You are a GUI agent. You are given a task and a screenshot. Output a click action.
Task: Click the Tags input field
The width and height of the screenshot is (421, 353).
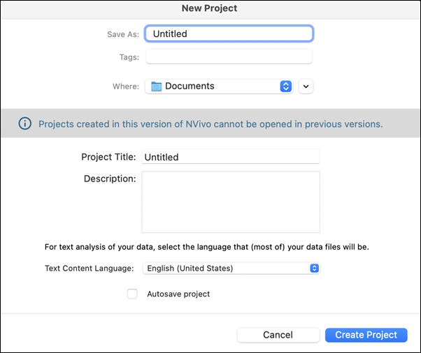coord(229,57)
